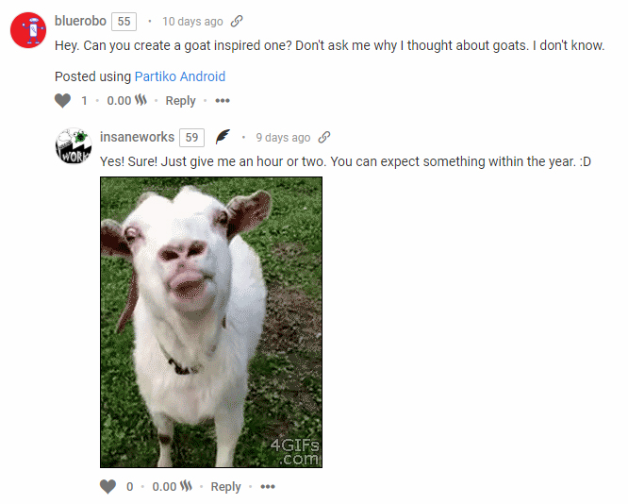View insaneworks reputation score 59
628x504 pixels.
[x=191, y=138]
